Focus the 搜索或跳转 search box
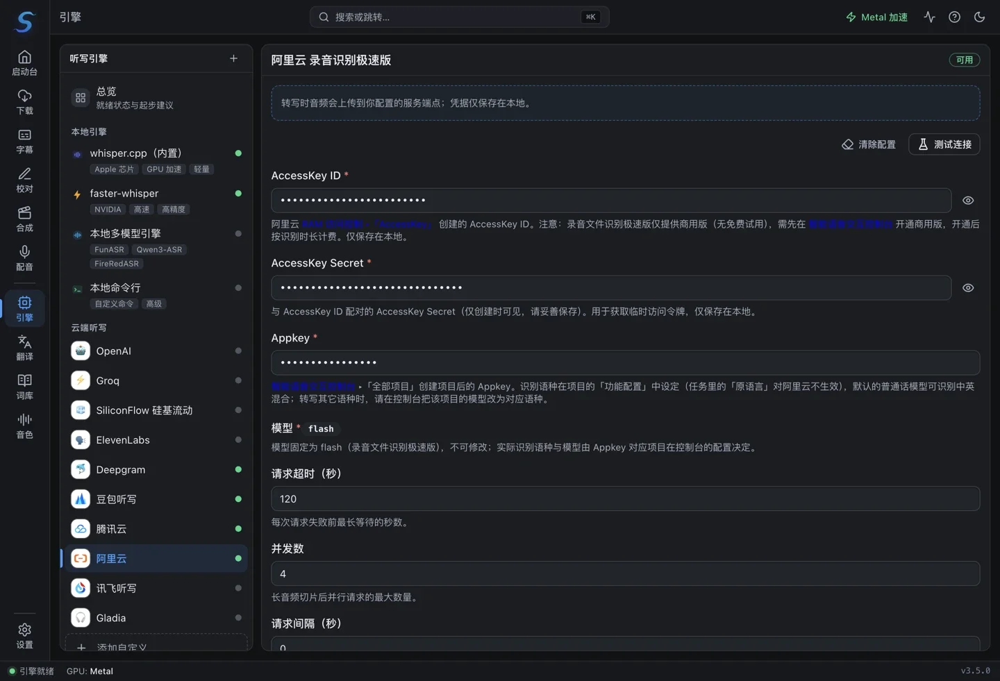 (459, 17)
